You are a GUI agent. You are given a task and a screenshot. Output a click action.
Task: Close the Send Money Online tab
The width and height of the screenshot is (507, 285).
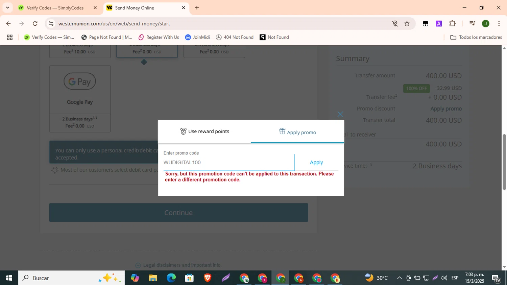coord(184,7)
